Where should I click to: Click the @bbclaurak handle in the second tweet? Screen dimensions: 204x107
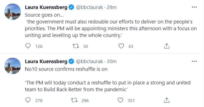coord(89,62)
